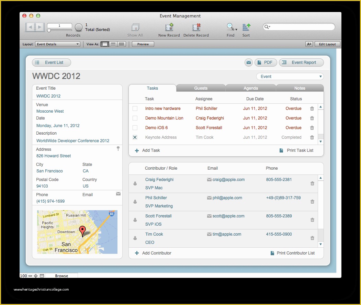
Task: Remove contributor Phil Schiller with trash icon
Action: click(x=312, y=202)
